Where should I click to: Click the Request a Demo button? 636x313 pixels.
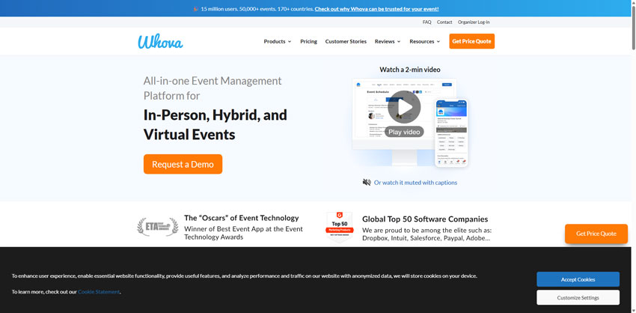click(x=183, y=164)
